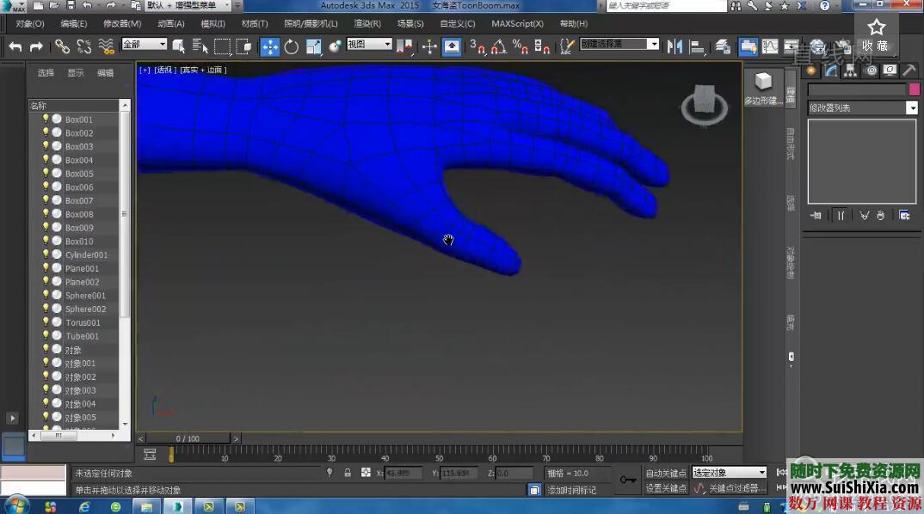Viewport: 924px width, 514px height.
Task: Activate the Select and Scale tool
Action: 313,46
